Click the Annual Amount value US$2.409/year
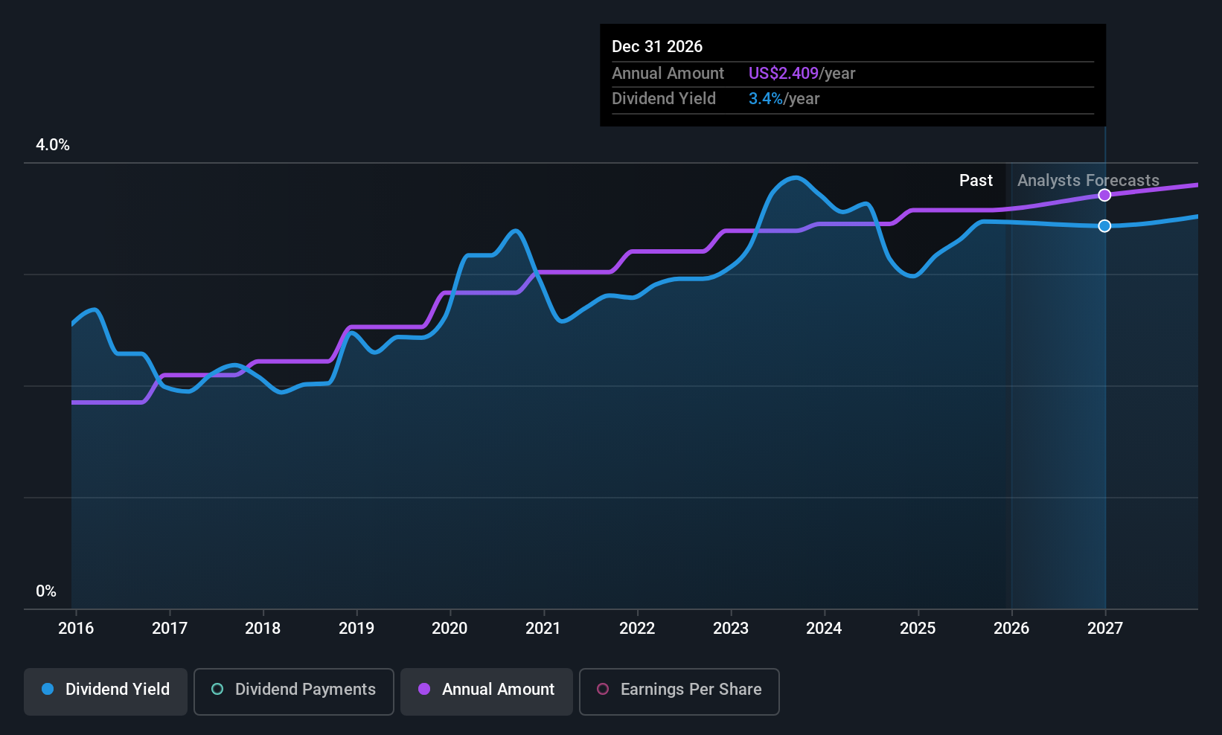The width and height of the screenshot is (1222, 735). point(801,73)
